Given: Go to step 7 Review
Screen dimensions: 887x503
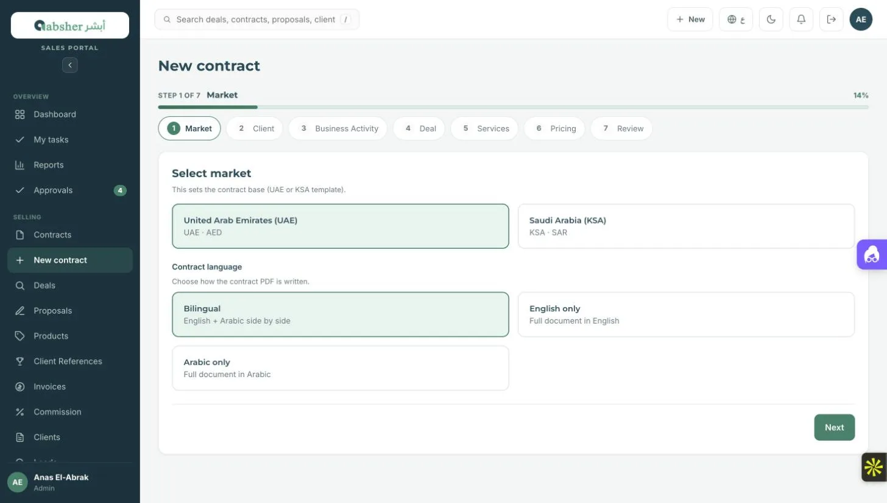Looking at the screenshot, I should pos(621,128).
